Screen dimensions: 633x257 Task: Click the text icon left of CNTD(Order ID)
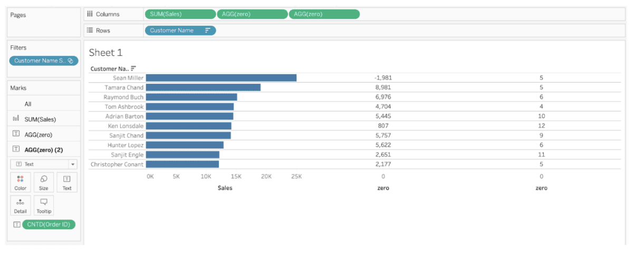tap(16, 224)
